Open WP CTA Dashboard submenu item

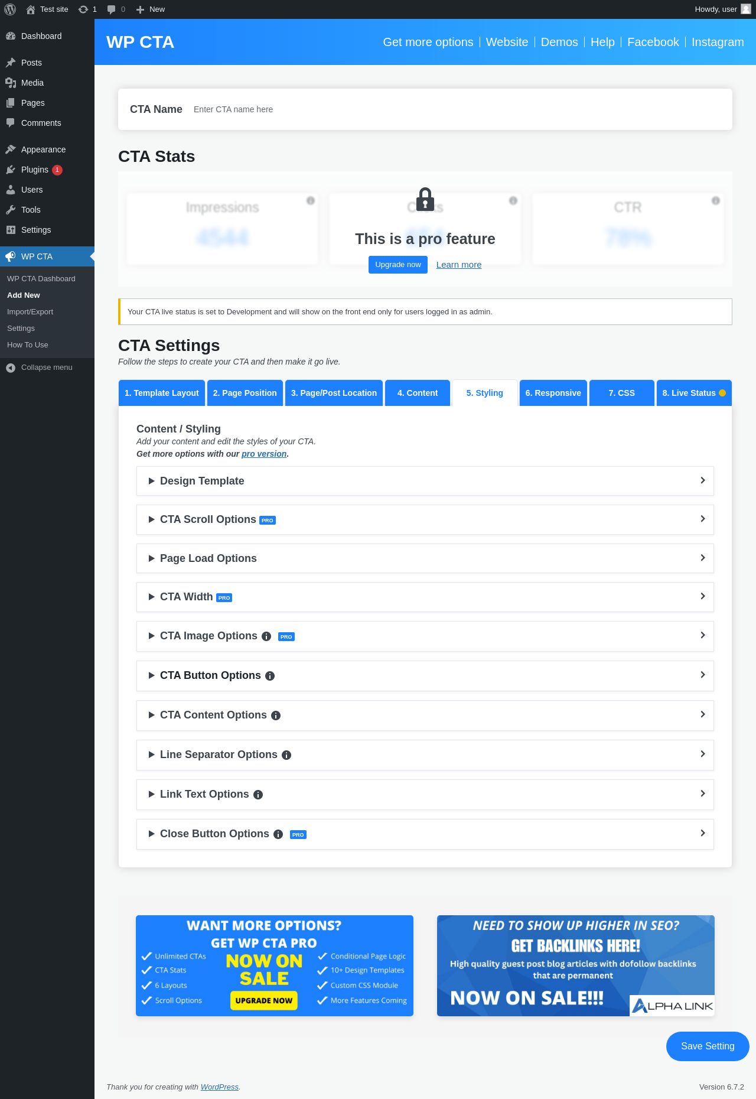(x=41, y=279)
